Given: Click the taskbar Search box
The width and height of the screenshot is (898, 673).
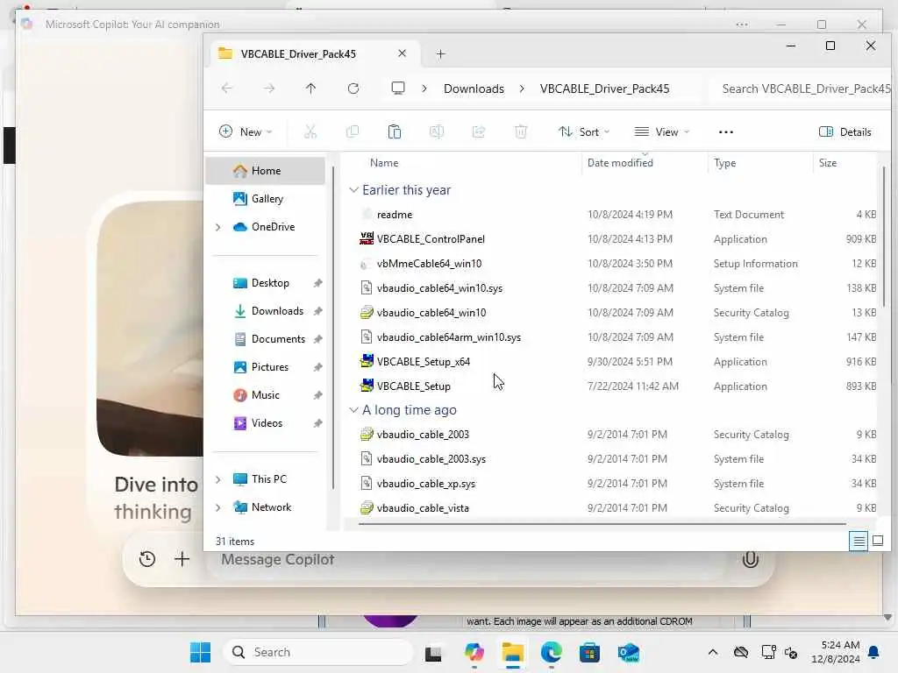Looking at the screenshot, I should coord(318,652).
